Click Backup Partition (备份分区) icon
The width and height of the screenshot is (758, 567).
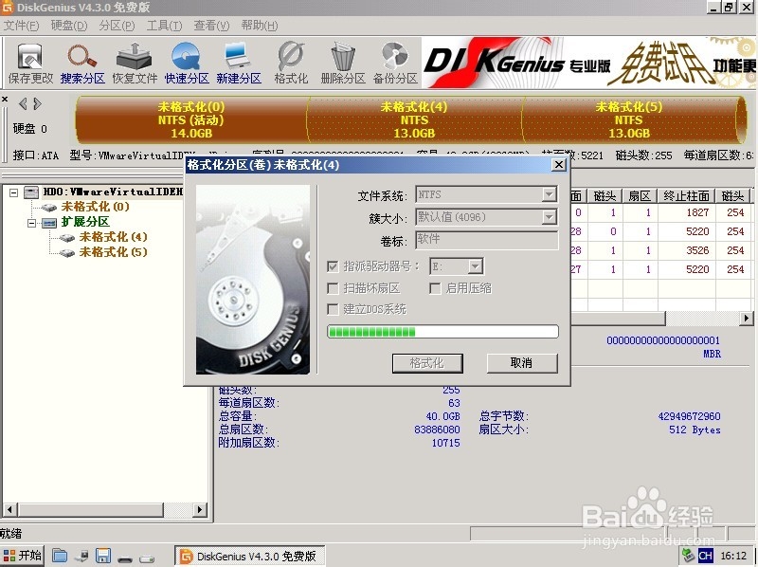click(x=395, y=63)
